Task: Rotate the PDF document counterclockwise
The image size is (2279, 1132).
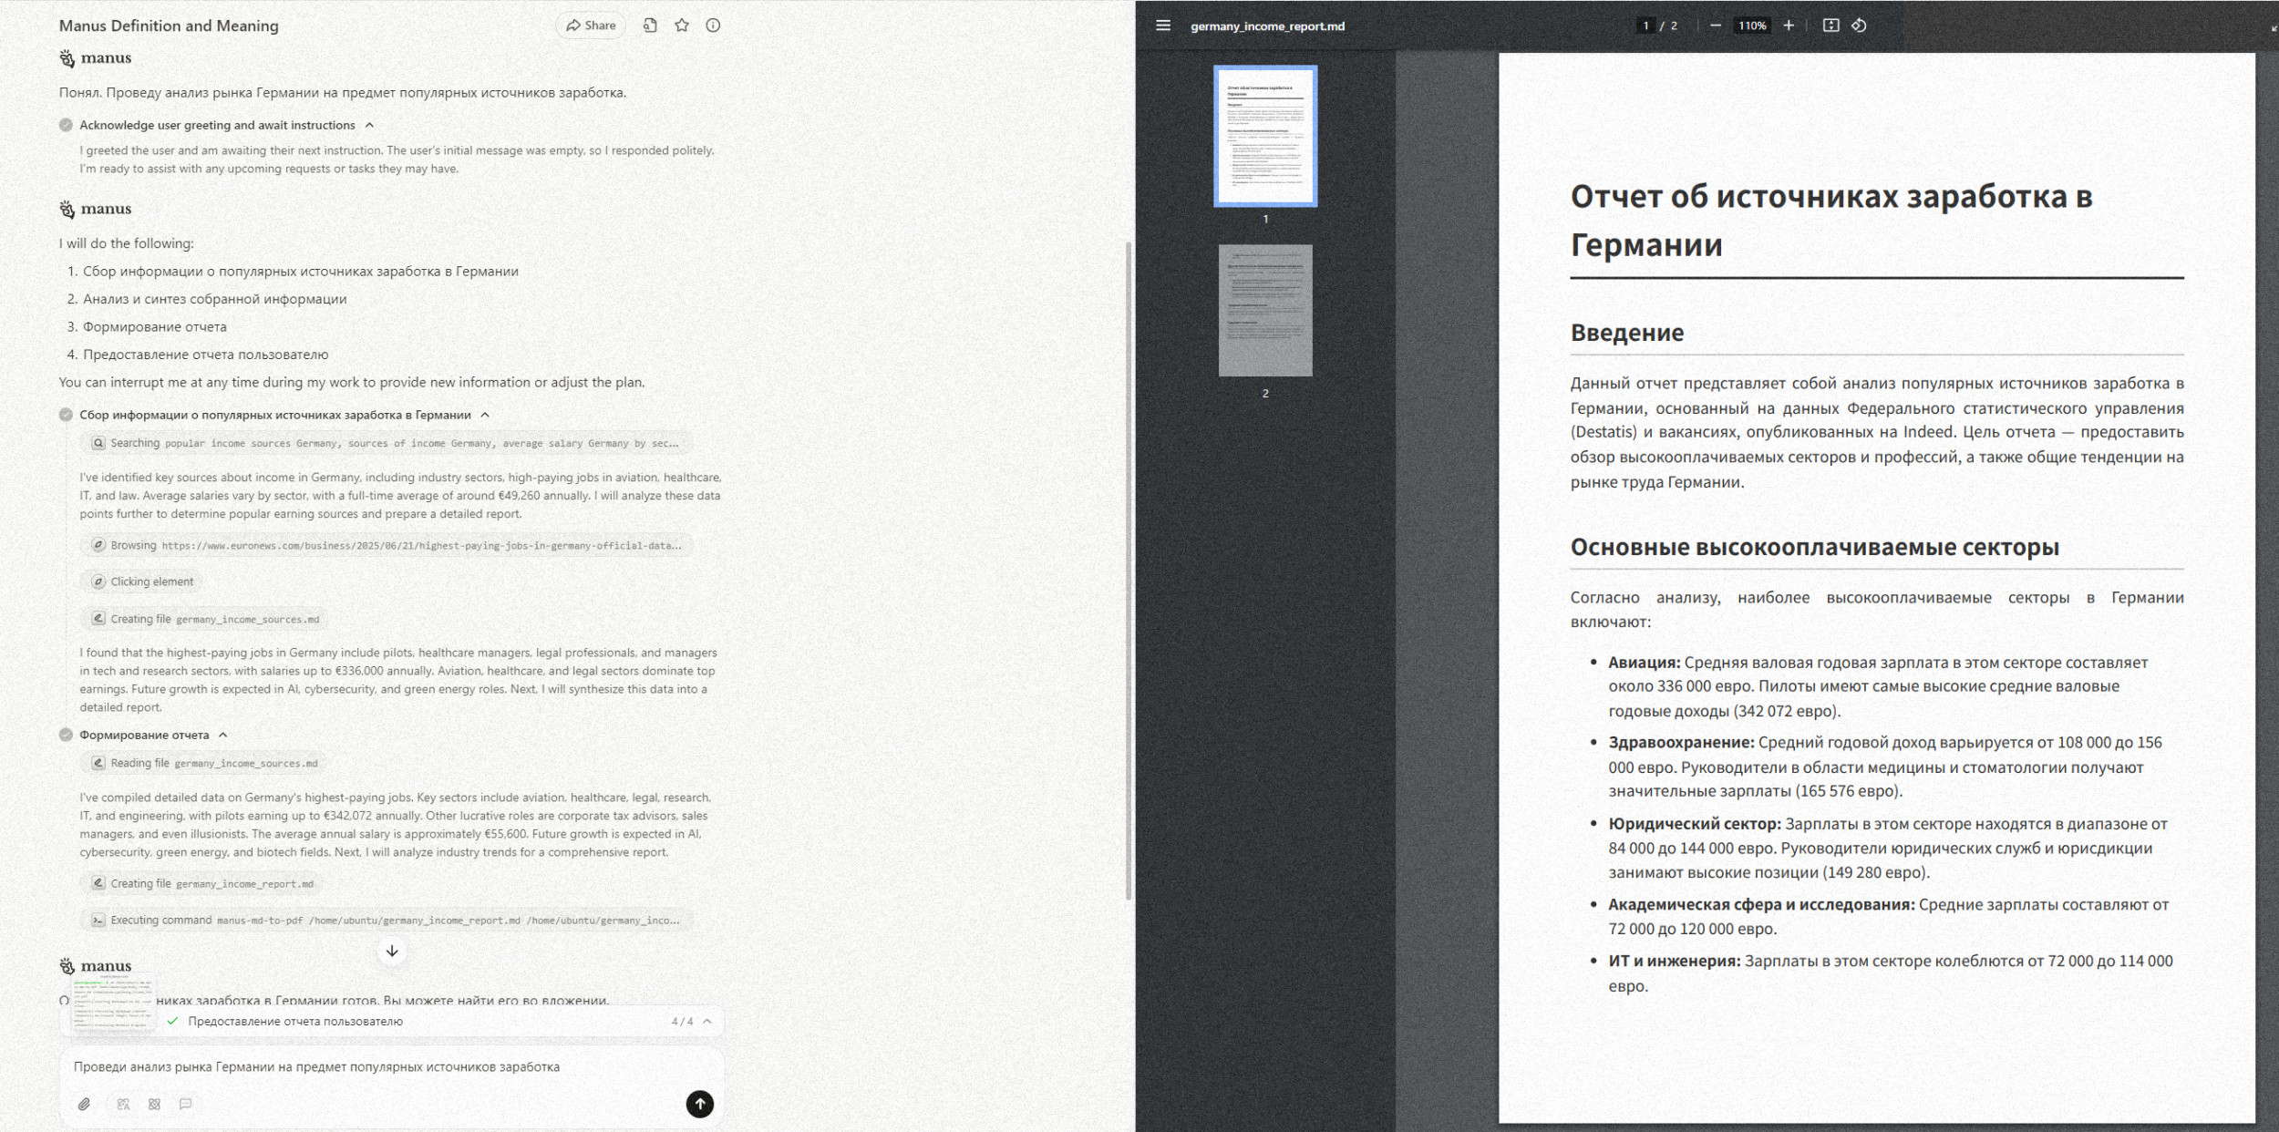Action: click(1859, 26)
